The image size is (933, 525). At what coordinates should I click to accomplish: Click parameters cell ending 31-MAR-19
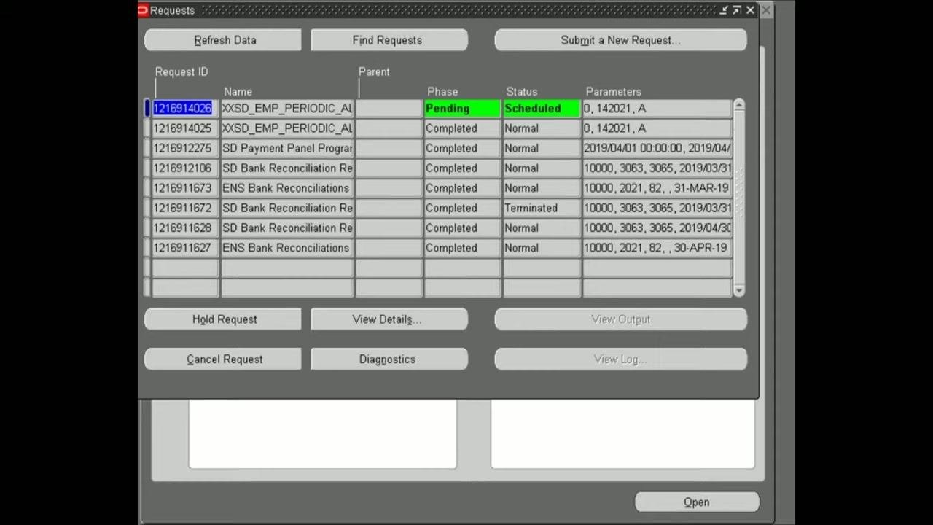[x=657, y=188]
